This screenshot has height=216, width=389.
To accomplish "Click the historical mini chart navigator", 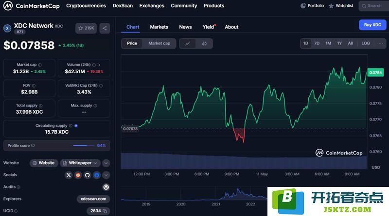I will pyautogui.click(x=194, y=194).
